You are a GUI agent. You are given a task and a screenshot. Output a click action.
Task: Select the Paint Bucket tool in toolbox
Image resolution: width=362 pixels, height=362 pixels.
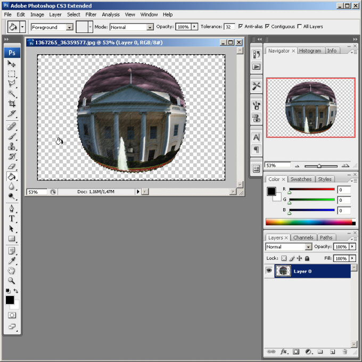pyautogui.click(x=12, y=177)
